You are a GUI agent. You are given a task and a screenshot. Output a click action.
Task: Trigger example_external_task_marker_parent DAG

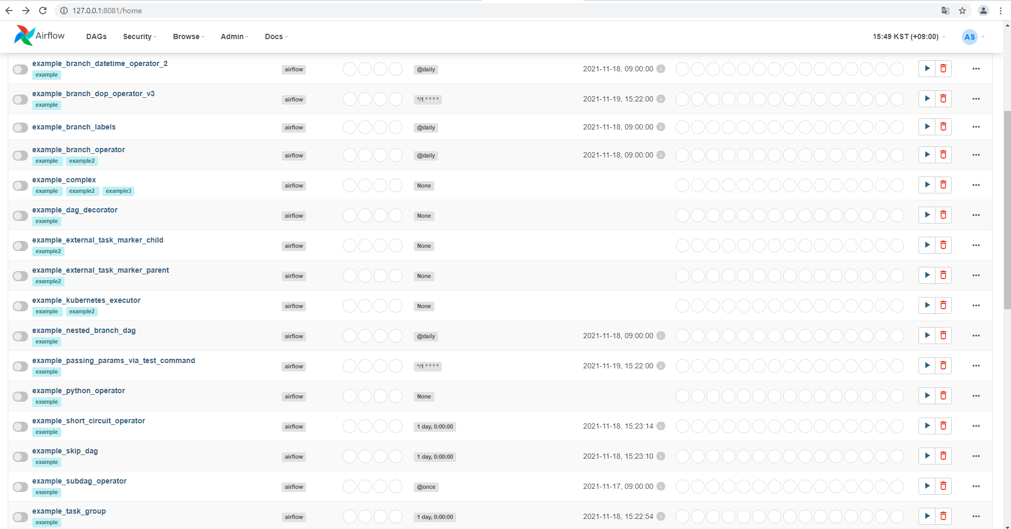click(927, 275)
